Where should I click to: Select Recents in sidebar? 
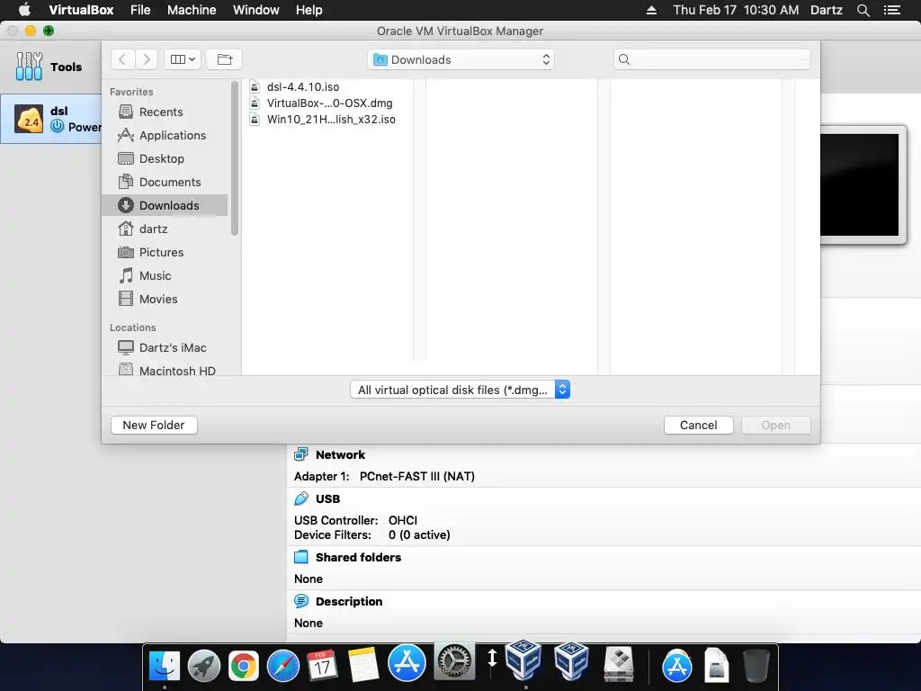165,112
